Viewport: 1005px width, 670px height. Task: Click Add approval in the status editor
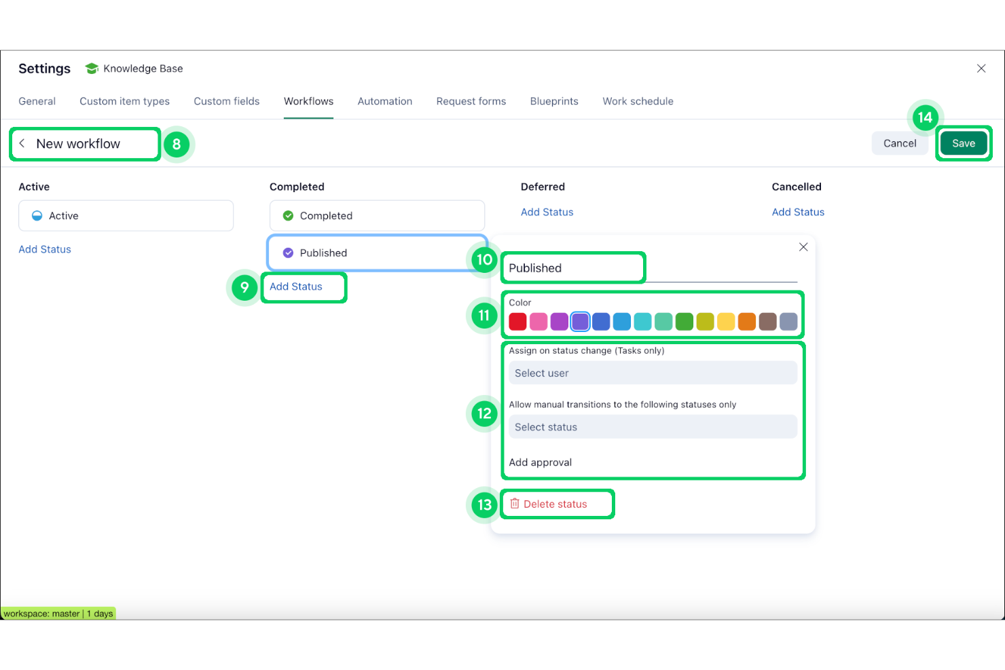pyautogui.click(x=540, y=462)
